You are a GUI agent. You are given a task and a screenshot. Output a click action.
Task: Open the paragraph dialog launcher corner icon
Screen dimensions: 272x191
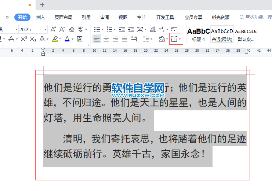click(181, 45)
